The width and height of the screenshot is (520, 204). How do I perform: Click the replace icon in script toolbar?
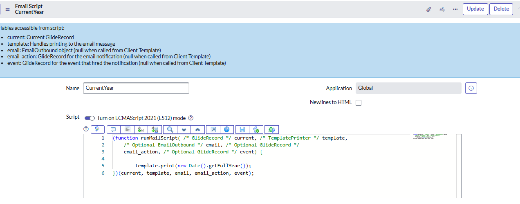tap(141, 129)
